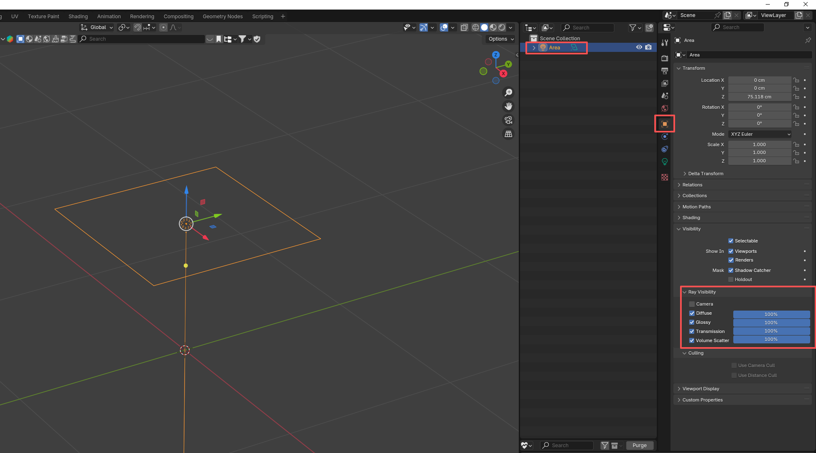Open the Scripting workspace tab
Screen dimensions: 816x453
pyautogui.click(x=263, y=16)
